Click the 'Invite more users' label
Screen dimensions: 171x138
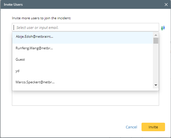tap(41, 18)
